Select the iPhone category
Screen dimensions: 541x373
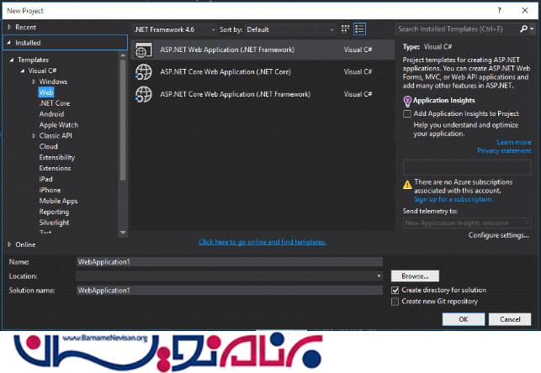(x=50, y=190)
